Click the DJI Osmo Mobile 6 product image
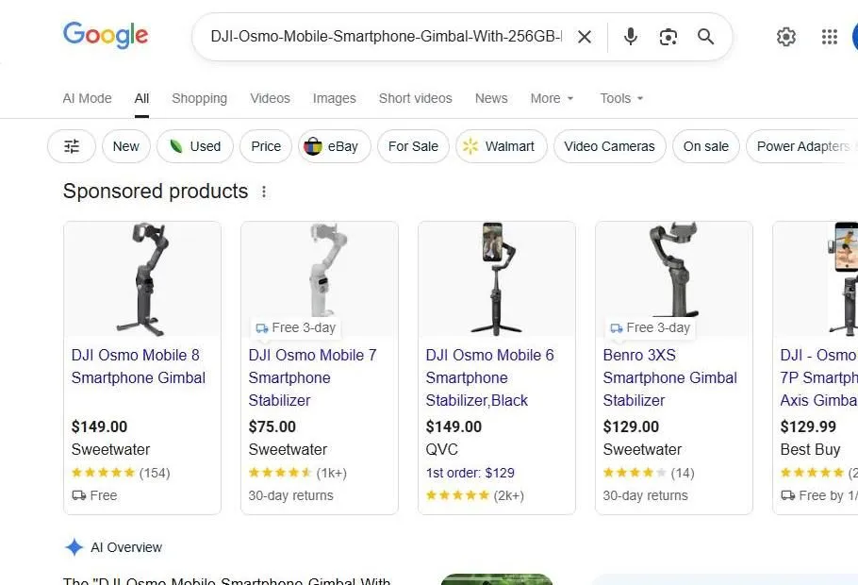 496,277
